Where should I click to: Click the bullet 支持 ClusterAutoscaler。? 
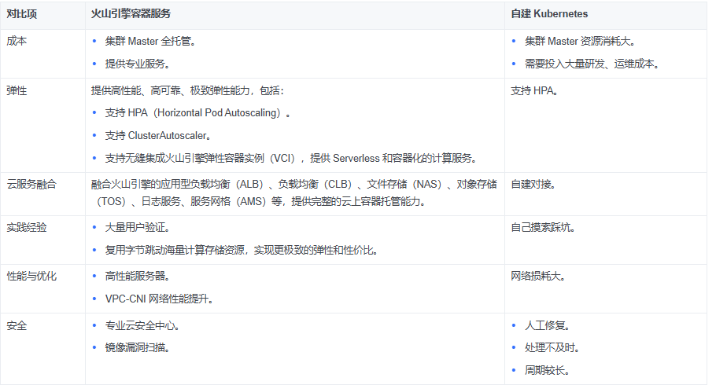pyautogui.click(x=158, y=135)
